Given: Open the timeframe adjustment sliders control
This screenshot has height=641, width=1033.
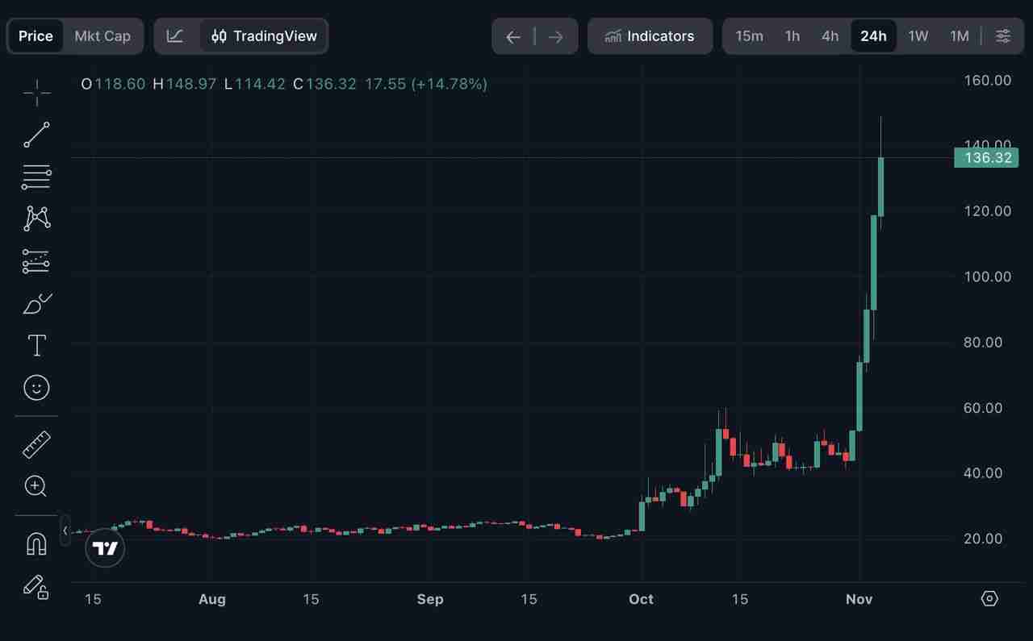Looking at the screenshot, I should 1002,35.
